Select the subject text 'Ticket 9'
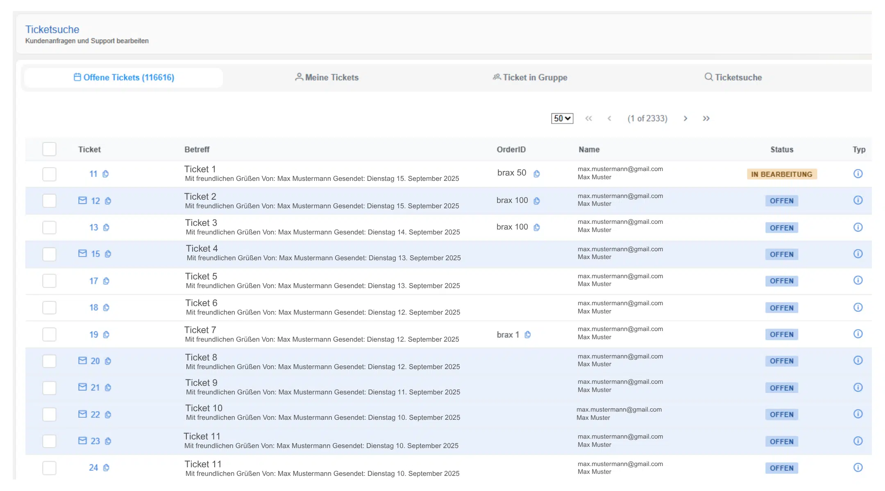This screenshot has height=491, width=885. coord(201,383)
